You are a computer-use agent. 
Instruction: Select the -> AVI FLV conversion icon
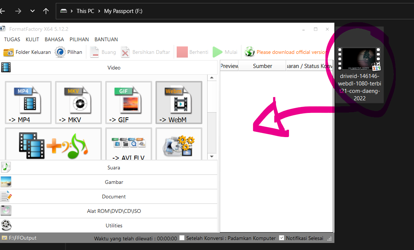click(129, 144)
